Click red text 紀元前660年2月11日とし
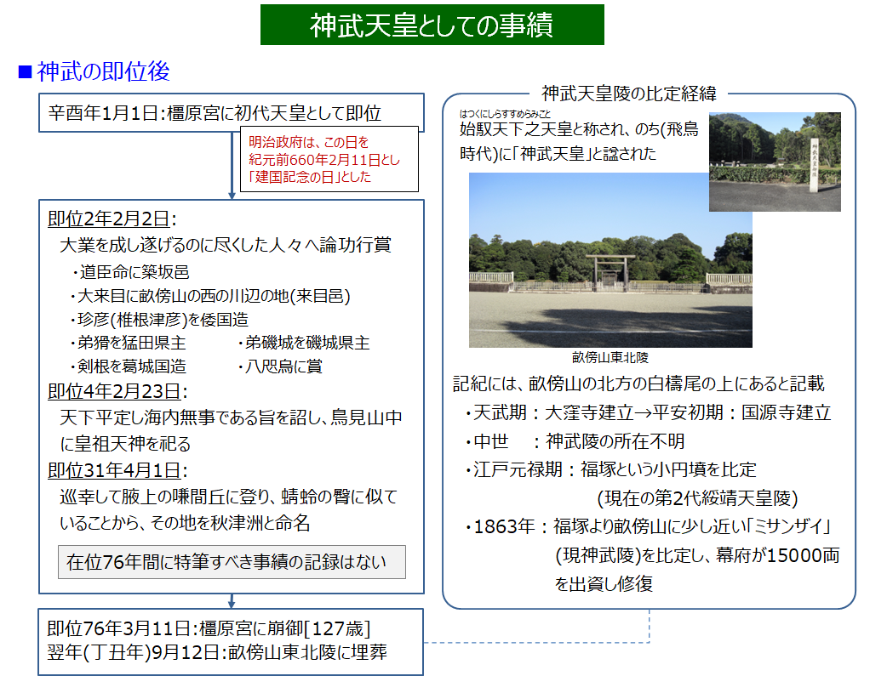The height and width of the screenshot is (676, 870). [324, 160]
